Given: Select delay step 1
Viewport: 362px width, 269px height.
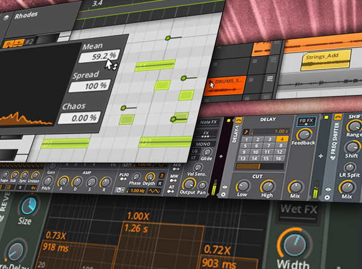Looking at the screenshot, I should pyautogui.click(x=246, y=139).
